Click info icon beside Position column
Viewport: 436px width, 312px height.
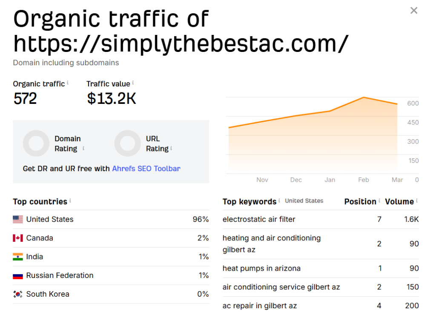pyautogui.click(x=379, y=200)
